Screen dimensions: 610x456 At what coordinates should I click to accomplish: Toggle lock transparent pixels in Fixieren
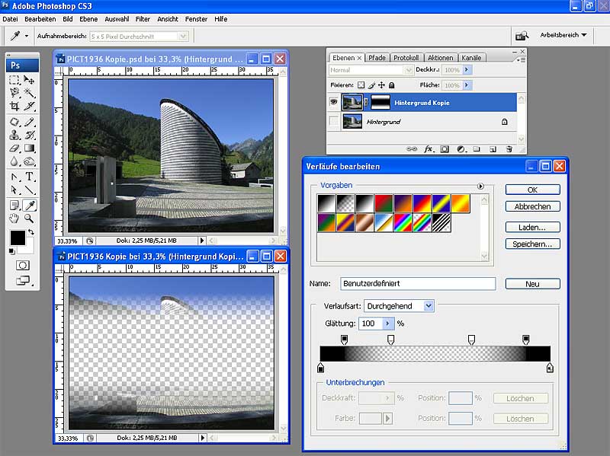(x=361, y=85)
